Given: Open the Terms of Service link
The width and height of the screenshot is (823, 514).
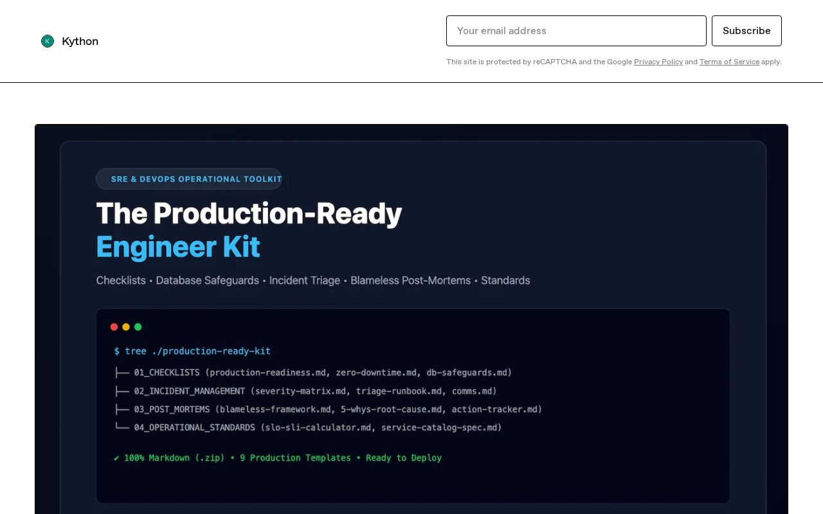Looking at the screenshot, I should (x=729, y=62).
